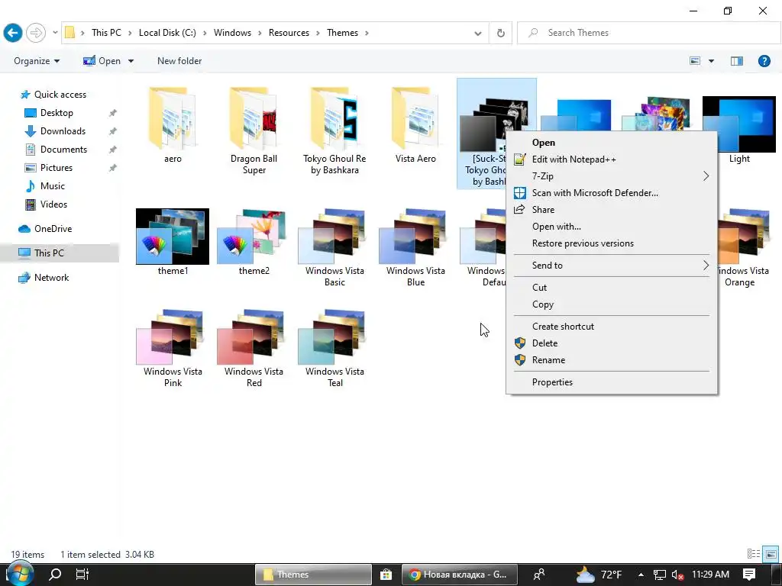The image size is (782, 586).
Task: Select the Windows Vista Blue theme
Action: click(x=415, y=248)
